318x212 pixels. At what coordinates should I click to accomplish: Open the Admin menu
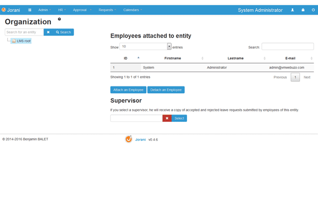[x=45, y=10]
